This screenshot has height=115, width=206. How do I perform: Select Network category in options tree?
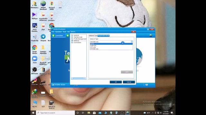pyautogui.click(x=76, y=41)
